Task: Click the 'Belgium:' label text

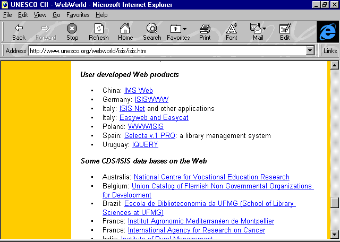Action: point(116,186)
